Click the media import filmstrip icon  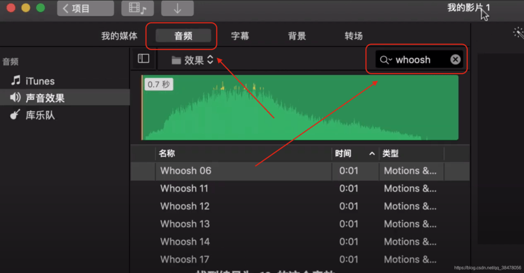[x=137, y=8]
